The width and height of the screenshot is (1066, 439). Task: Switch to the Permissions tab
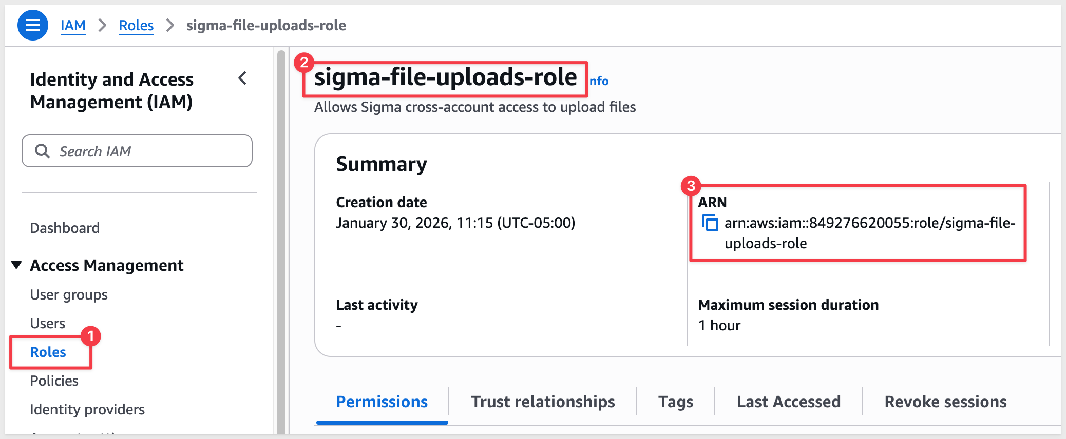382,402
